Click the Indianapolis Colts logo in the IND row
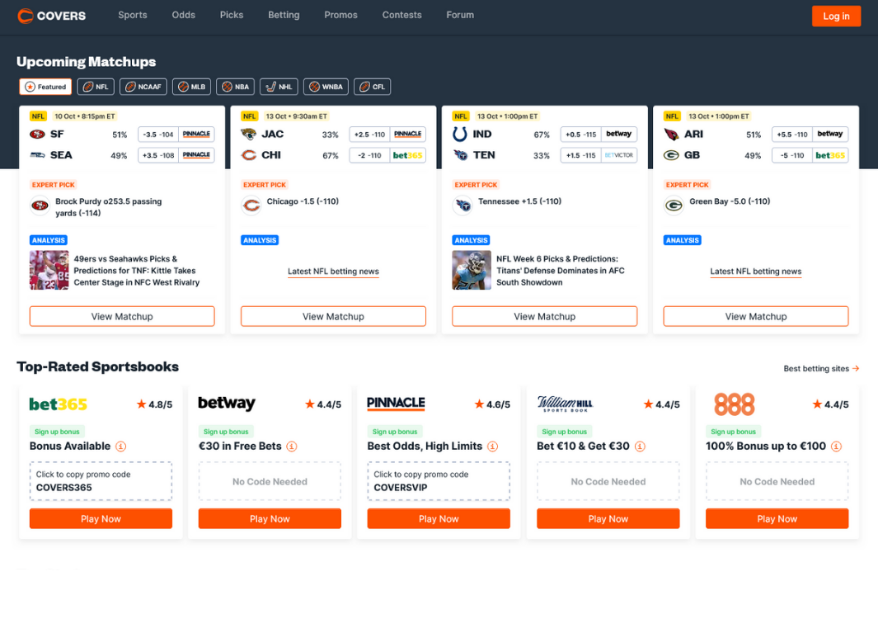Screen dimensions: 878x619 [460, 134]
